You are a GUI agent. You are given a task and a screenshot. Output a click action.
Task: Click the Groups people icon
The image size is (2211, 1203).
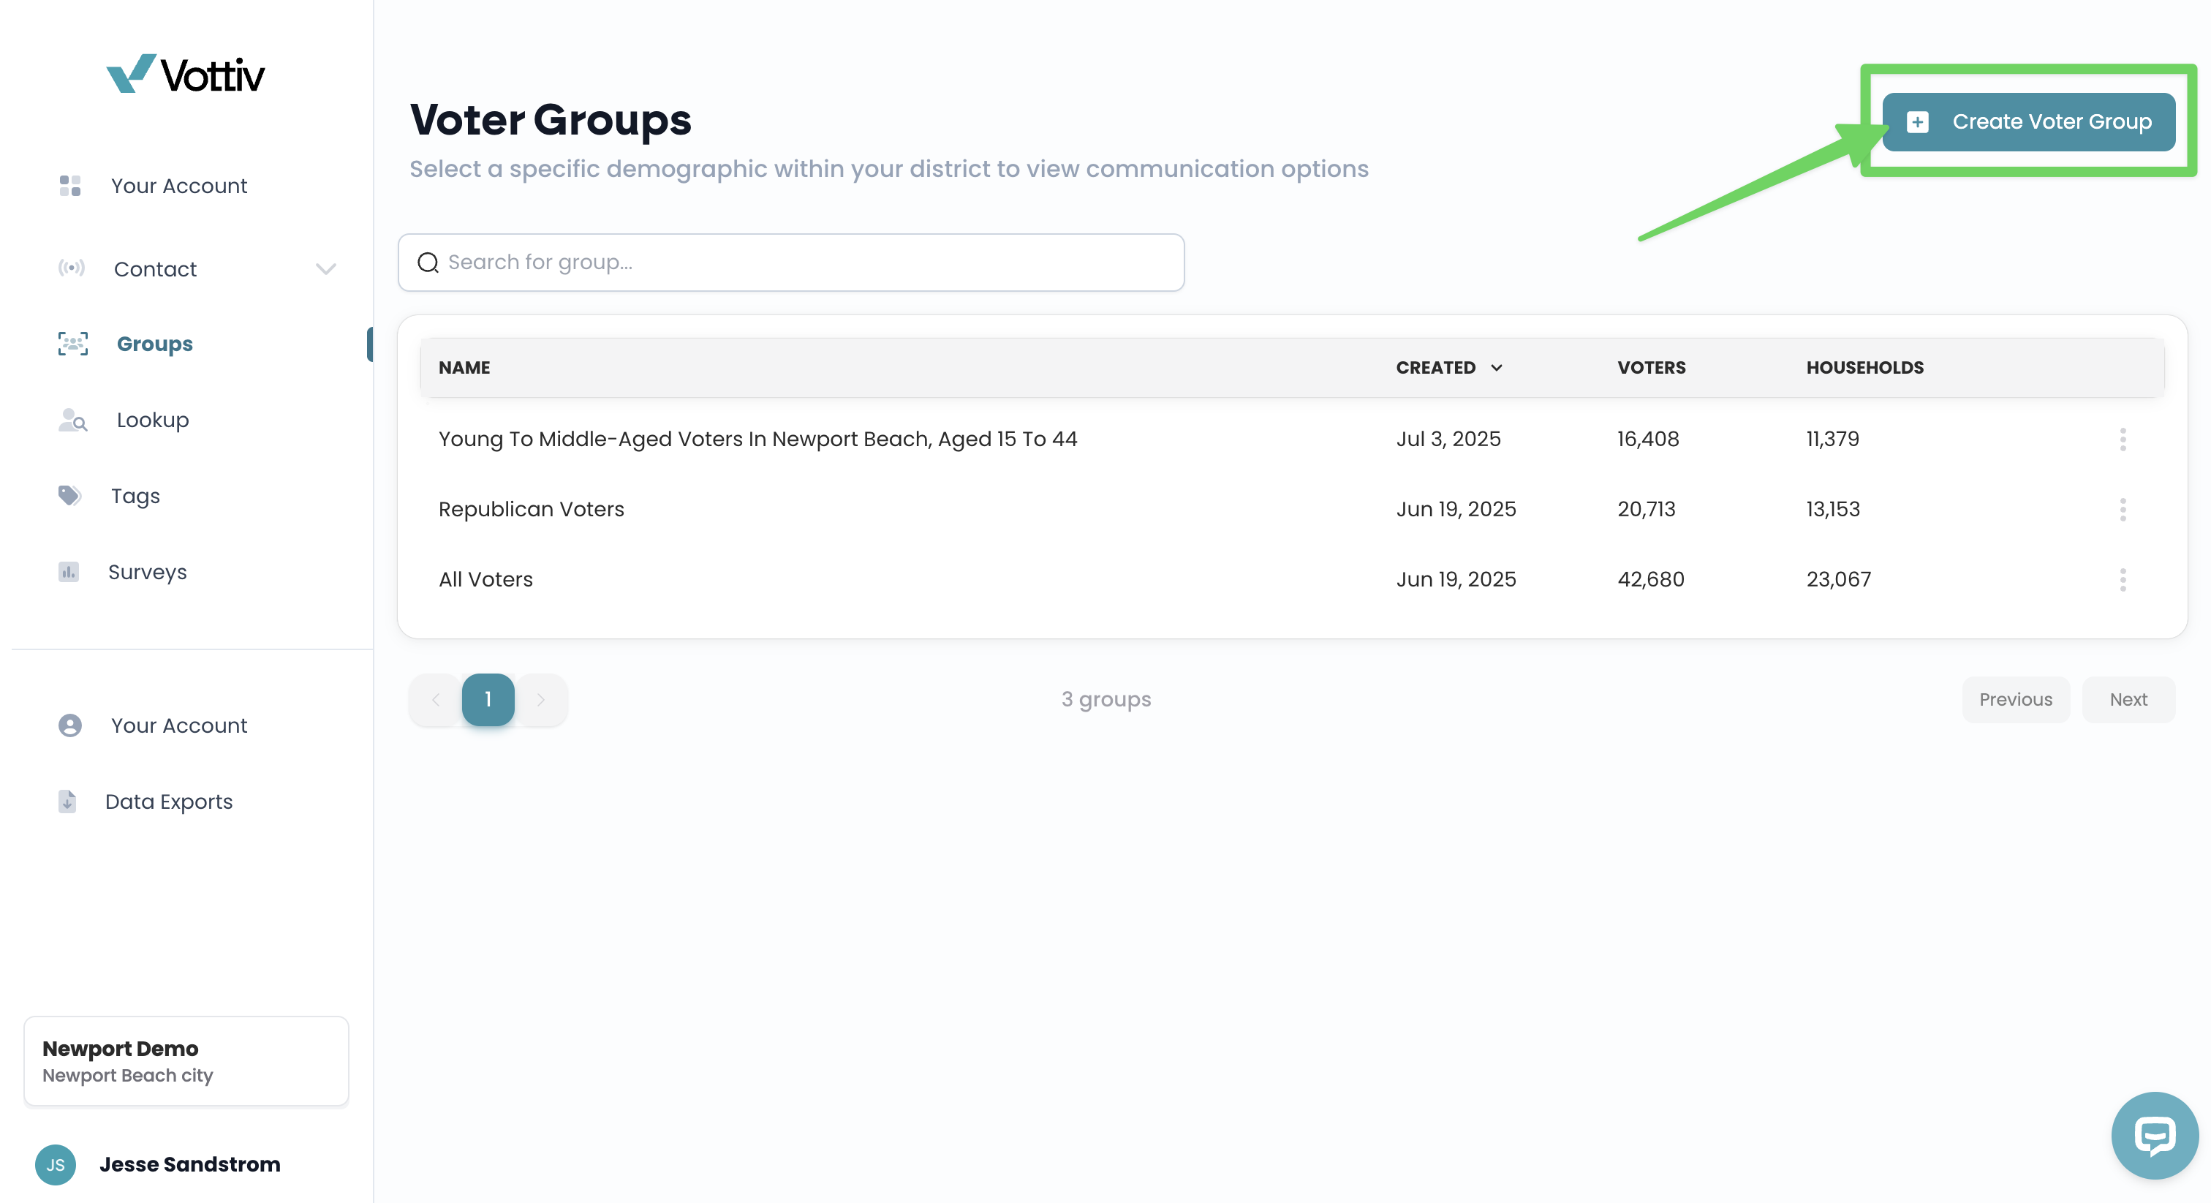(73, 344)
